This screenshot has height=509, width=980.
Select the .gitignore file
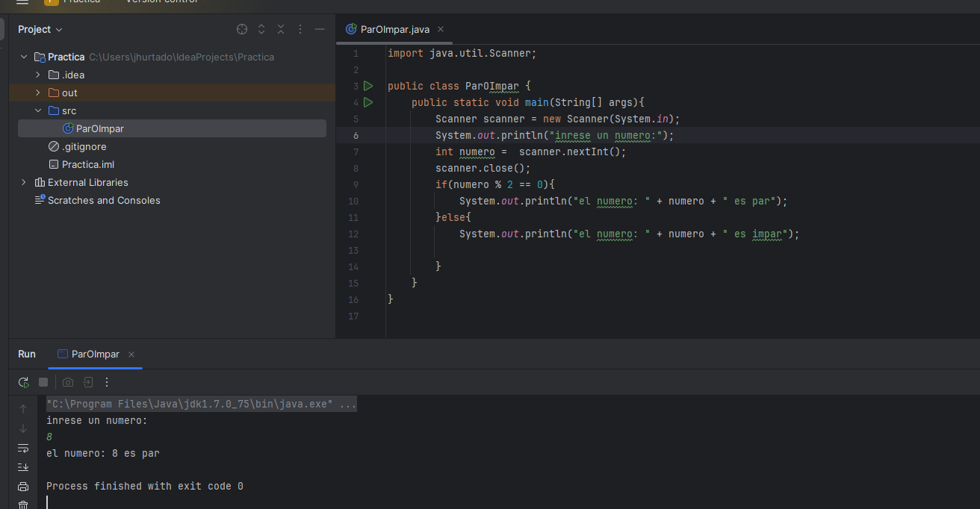[172, 146]
